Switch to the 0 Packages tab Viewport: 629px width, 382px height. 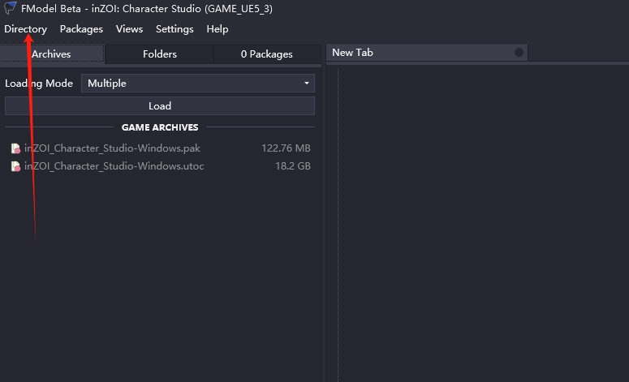point(267,54)
